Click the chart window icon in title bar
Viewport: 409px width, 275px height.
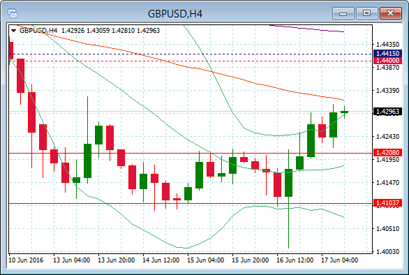tap(13, 13)
